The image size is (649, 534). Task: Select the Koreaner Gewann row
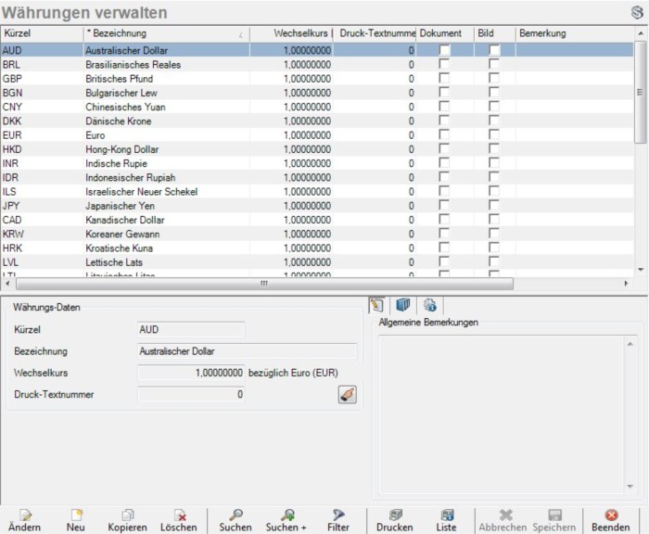(317, 234)
